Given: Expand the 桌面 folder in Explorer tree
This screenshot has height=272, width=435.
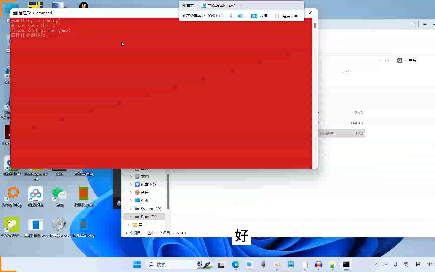Looking at the screenshot, I should [x=131, y=200].
